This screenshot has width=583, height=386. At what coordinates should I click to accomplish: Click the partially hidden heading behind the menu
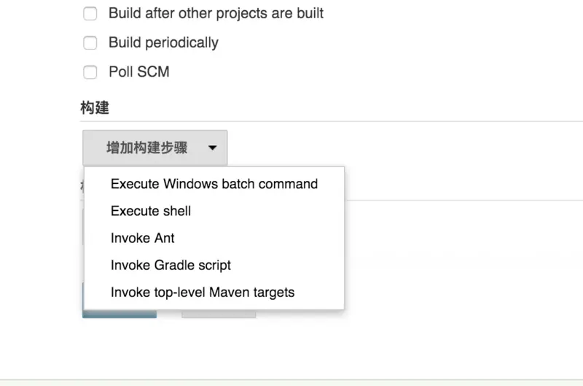pyautogui.click(x=82, y=186)
